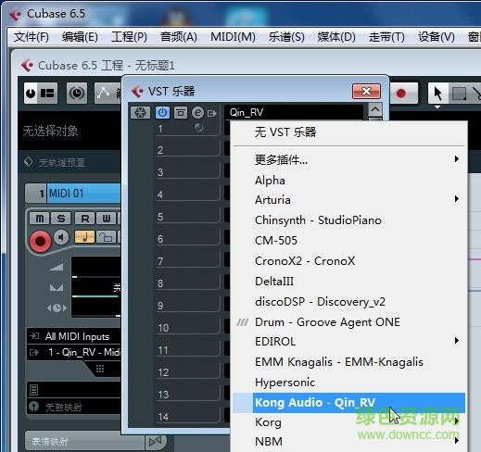
Task: Click the project activate power button
Action: (x=31, y=93)
